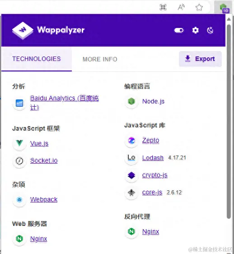Click the Vue.js logo icon

(x=19, y=143)
